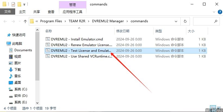Go forward with the right arrow
This screenshot has width=223, height=112.
coord(13,21)
